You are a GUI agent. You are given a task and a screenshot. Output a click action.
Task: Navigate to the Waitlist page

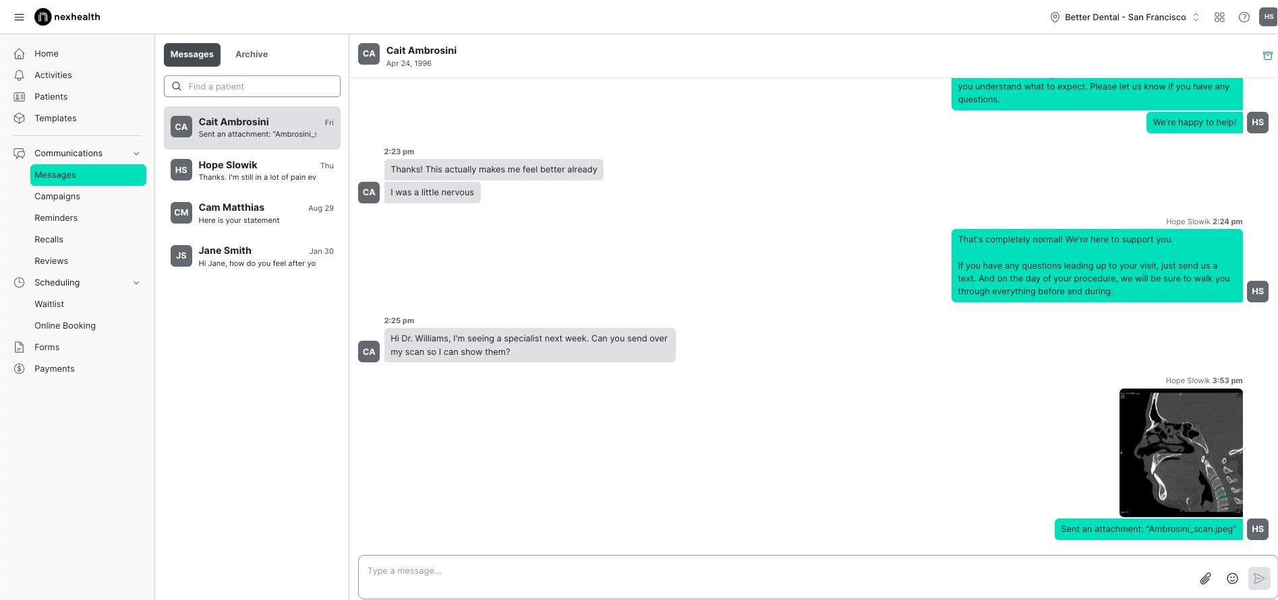(49, 304)
